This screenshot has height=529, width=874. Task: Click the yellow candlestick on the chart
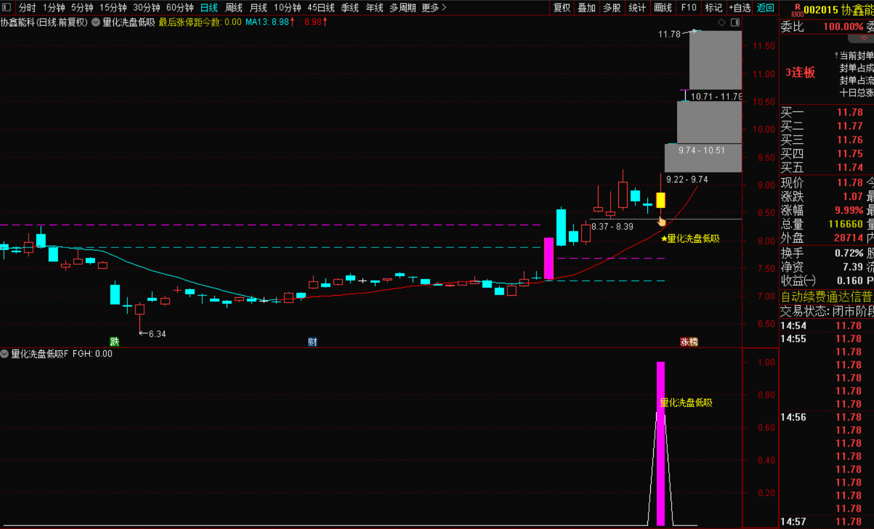[x=661, y=200]
